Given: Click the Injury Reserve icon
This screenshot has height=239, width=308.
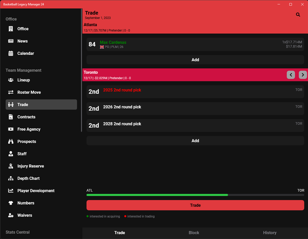Looking at the screenshot, I should (11, 166).
